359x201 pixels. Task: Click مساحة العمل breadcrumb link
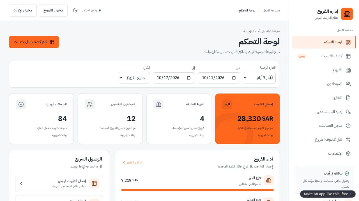tap(271, 10)
